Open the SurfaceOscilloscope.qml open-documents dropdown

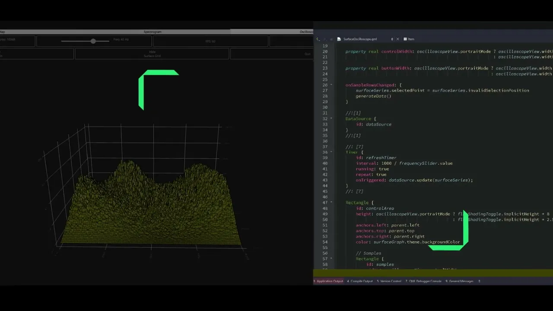(x=392, y=39)
